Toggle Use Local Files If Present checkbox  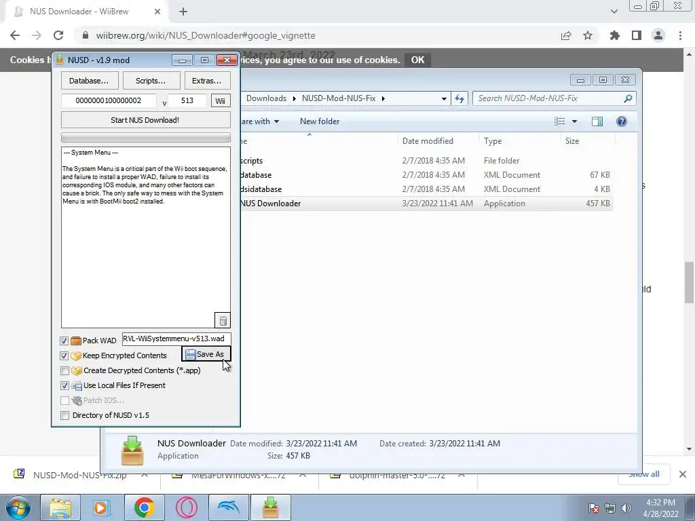point(64,385)
